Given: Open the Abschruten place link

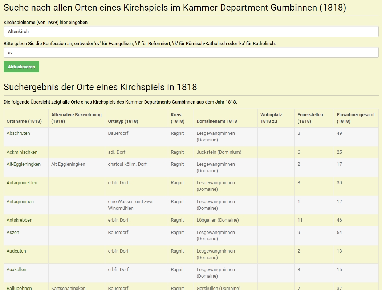Looking at the screenshot, I should coord(18,133).
